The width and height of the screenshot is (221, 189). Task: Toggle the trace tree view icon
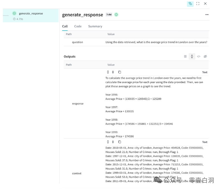pyautogui.click(x=190, y=4)
